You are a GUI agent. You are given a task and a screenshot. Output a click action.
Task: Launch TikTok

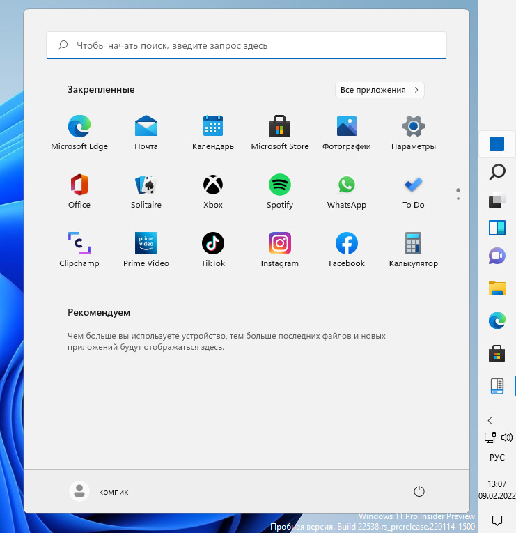click(x=213, y=250)
